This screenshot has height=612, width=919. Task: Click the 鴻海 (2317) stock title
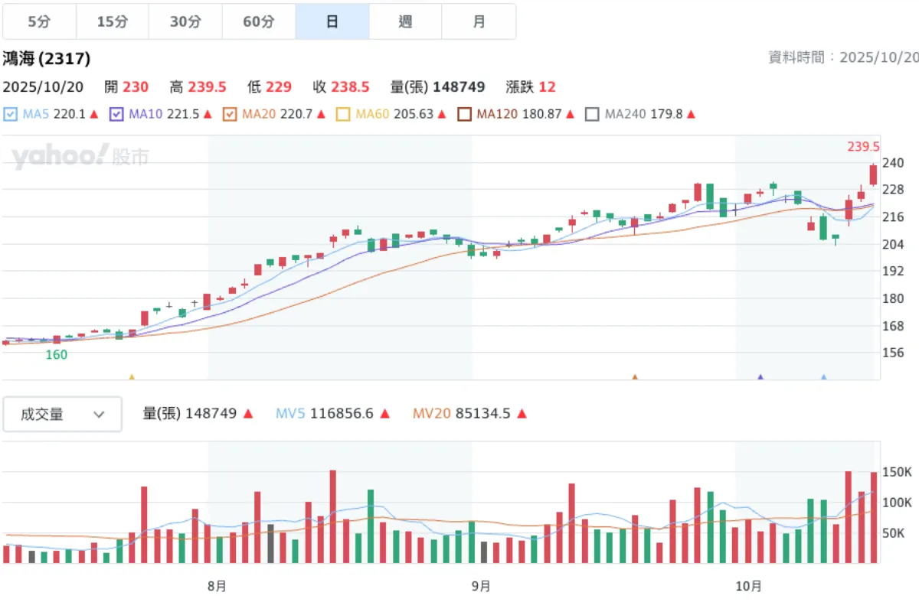pyautogui.click(x=47, y=59)
